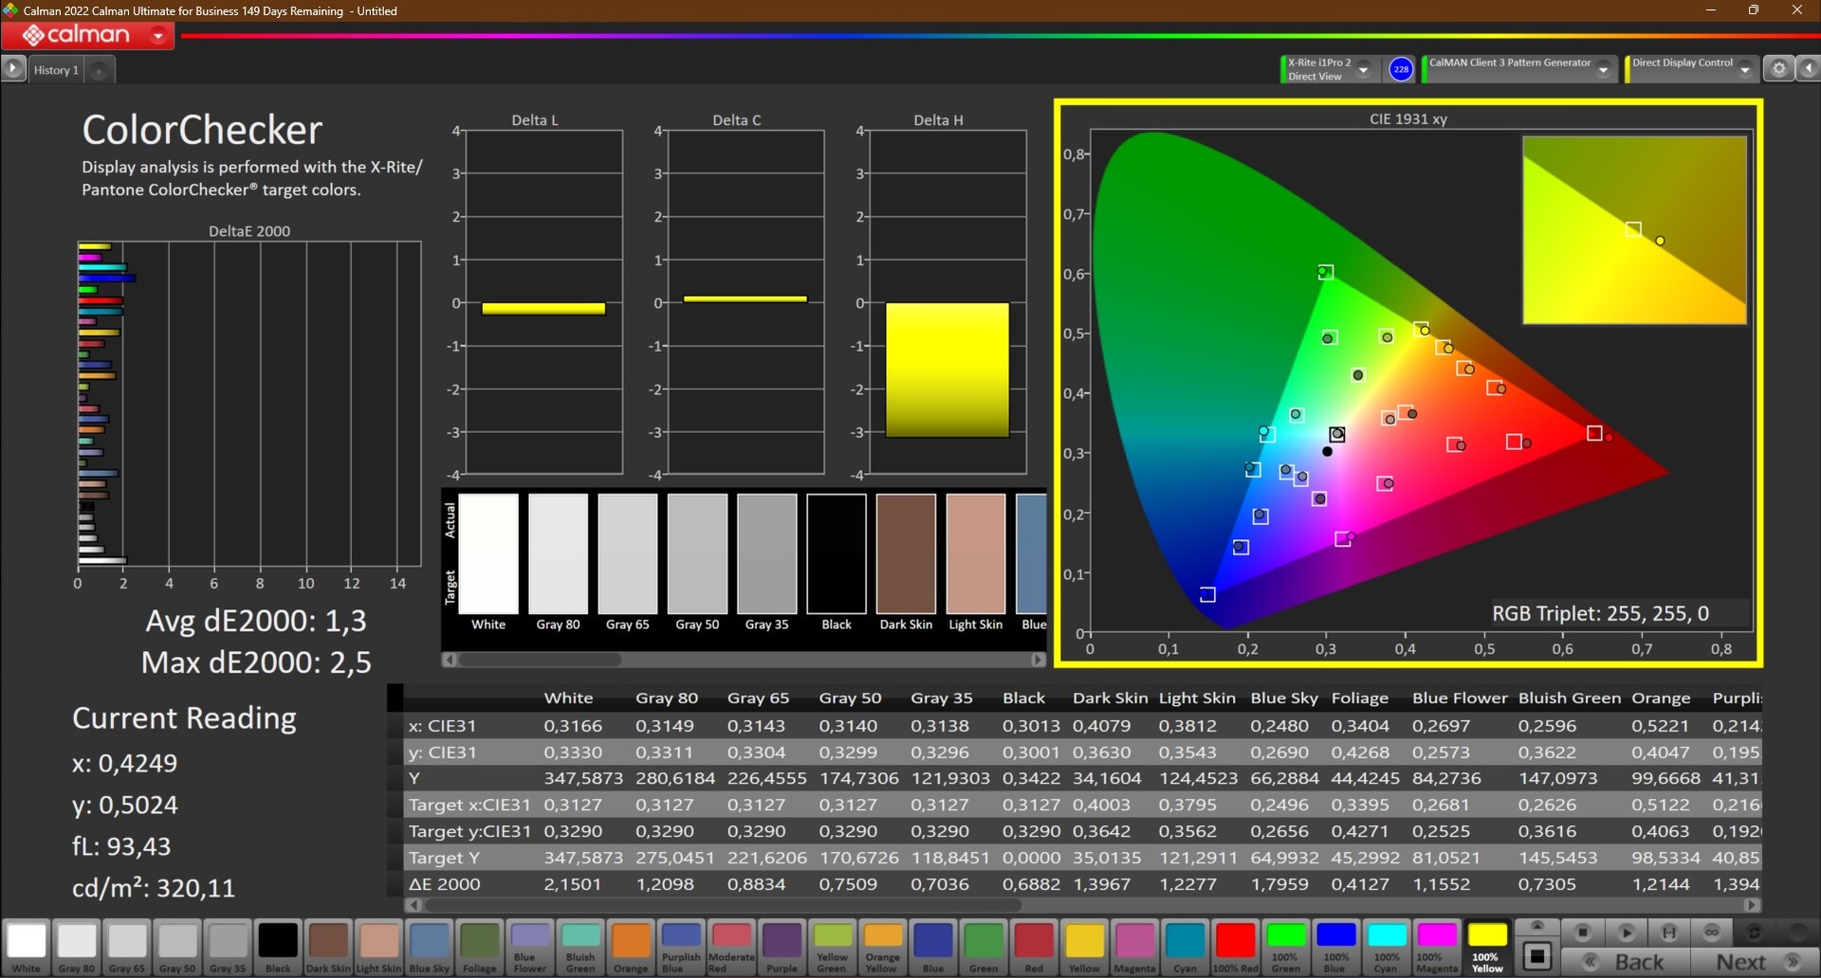Viewport: 1821px width, 978px height.
Task: Expand the Direct Display Control dropdown
Action: [x=1744, y=69]
